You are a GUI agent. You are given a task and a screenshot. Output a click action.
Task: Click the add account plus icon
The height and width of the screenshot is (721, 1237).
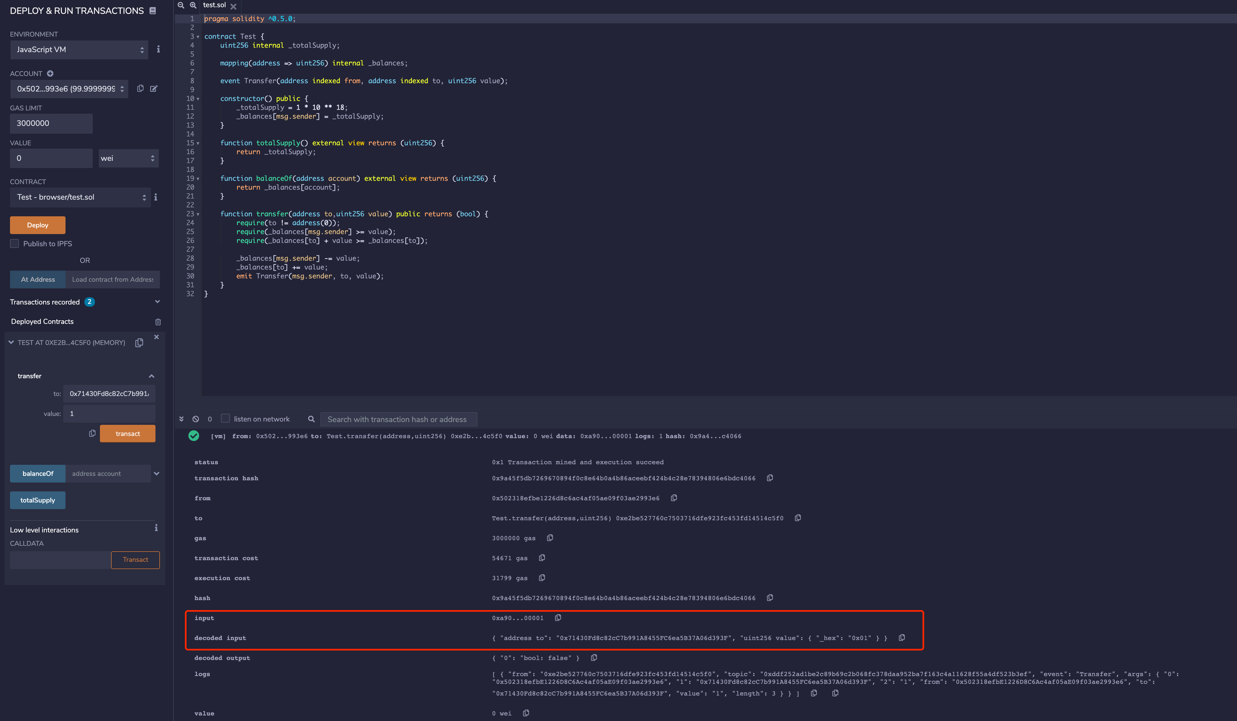click(50, 73)
